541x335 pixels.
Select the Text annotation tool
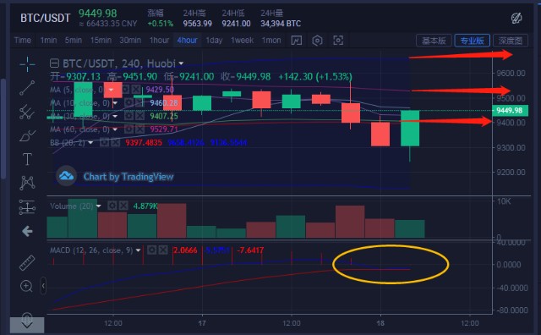point(27,159)
